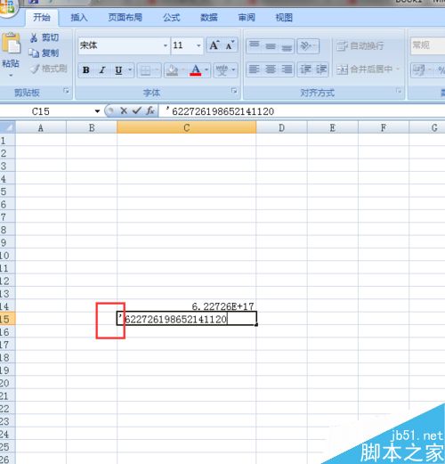Enable 自动换行 wrap text
Viewport: 445px width, 464px height.
point(360,45)
